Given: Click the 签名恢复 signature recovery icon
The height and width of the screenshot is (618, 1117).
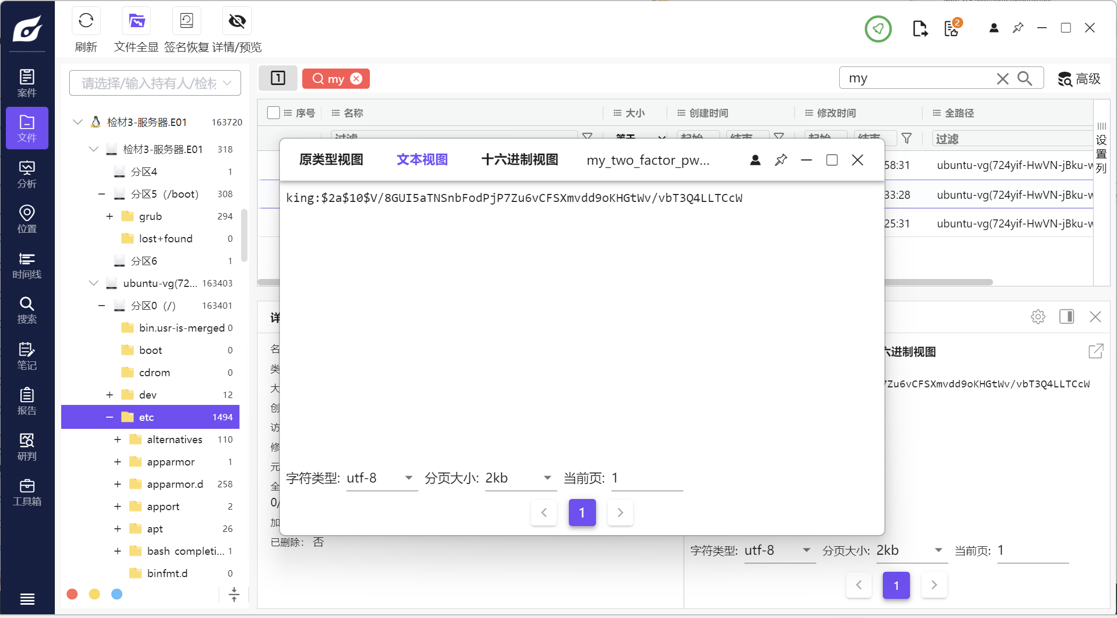Looking at the screenshot, I should click(186, 21).
